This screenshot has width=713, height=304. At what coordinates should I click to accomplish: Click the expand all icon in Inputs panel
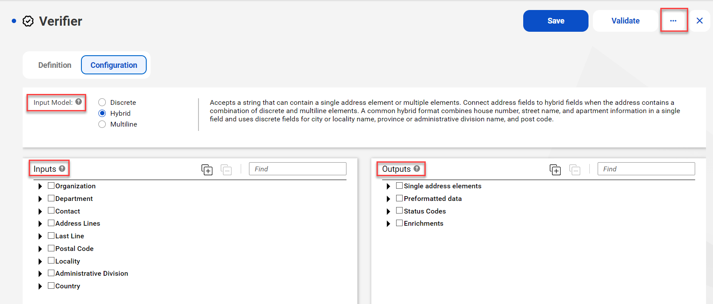pos(207,170)
